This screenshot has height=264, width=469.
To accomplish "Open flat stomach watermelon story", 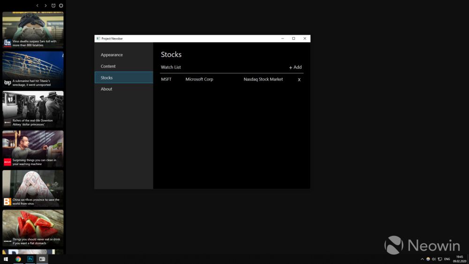I will click(x=33, y=228).
